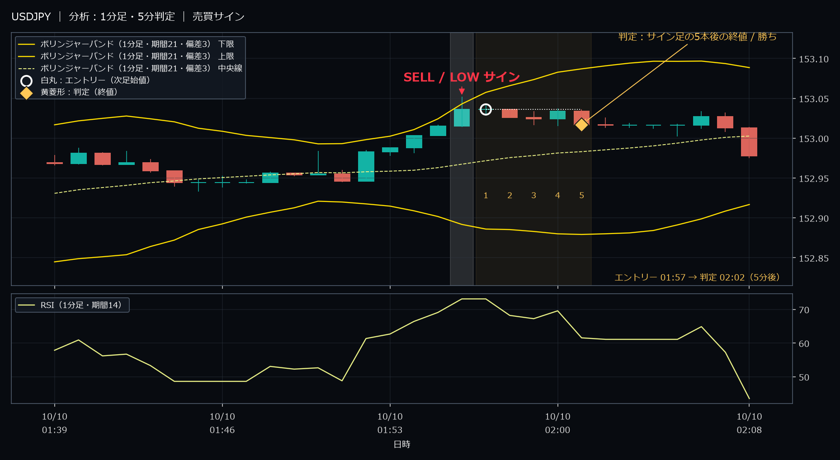Click the RSI line peak near 73

(473, 299)
